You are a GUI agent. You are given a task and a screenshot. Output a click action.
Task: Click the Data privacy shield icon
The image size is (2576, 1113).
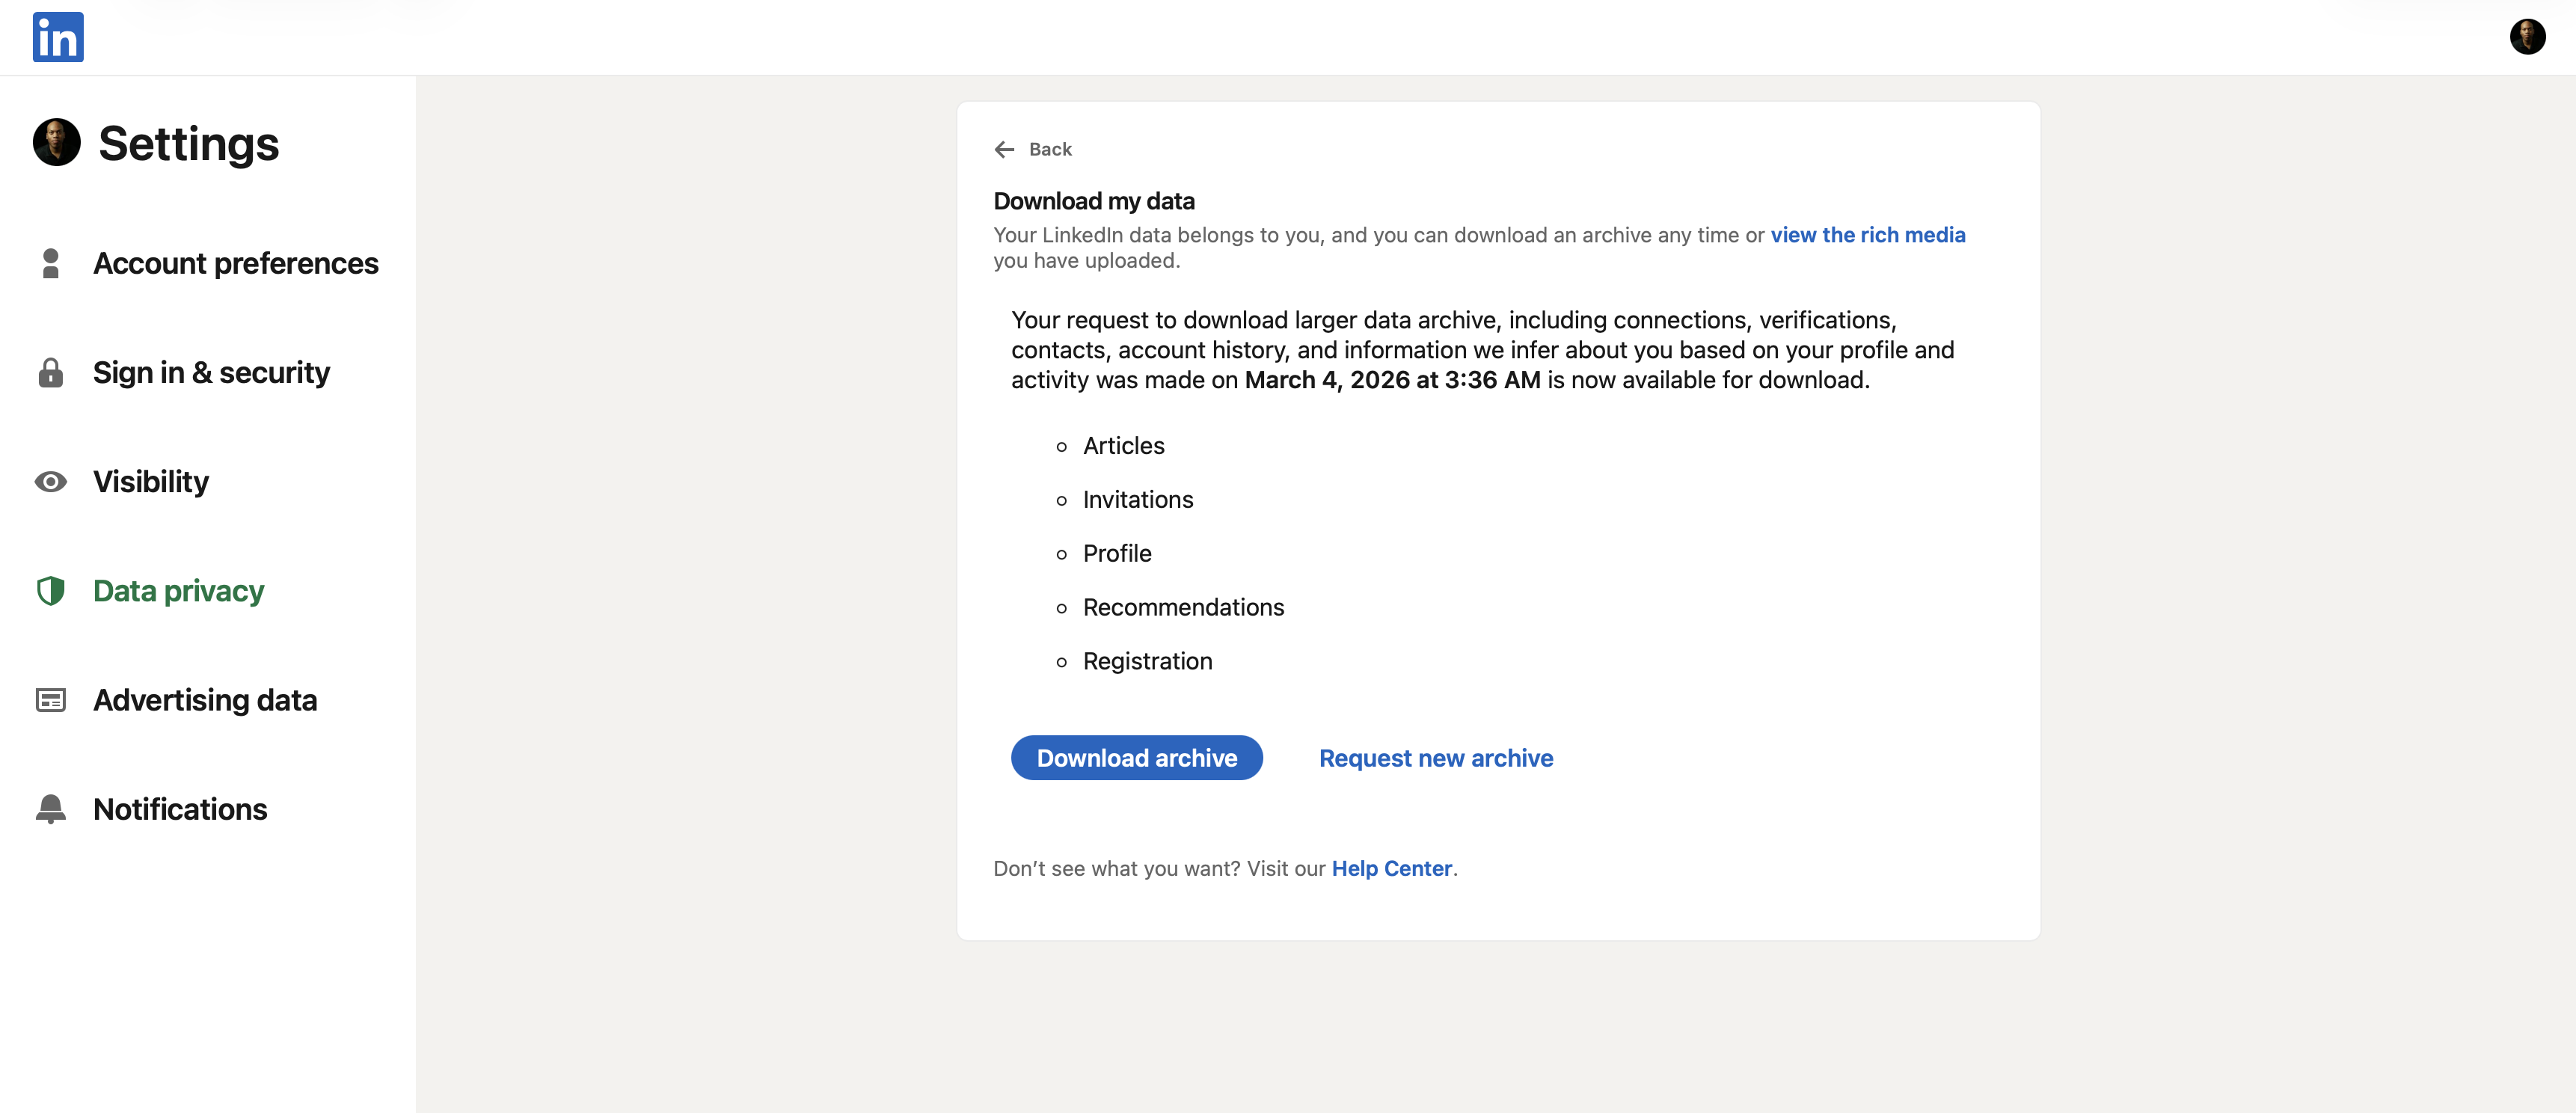pyautogui.click(x=51, y=591)
